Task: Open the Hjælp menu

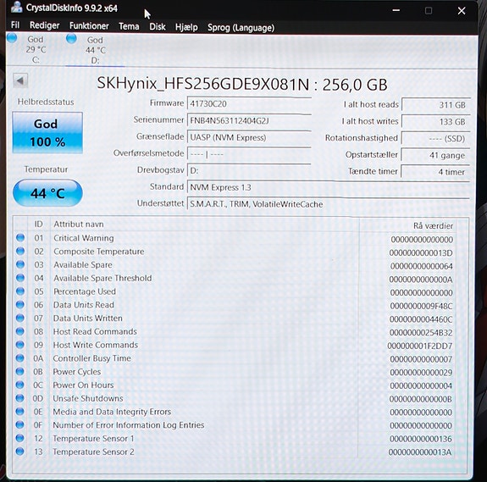Action: pyautogui.click(x=186, y=27)
